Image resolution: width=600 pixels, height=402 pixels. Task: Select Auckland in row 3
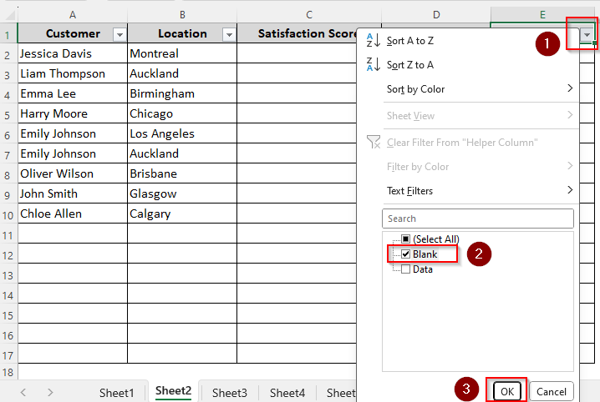pyautogui.click(x=182, y=73)
